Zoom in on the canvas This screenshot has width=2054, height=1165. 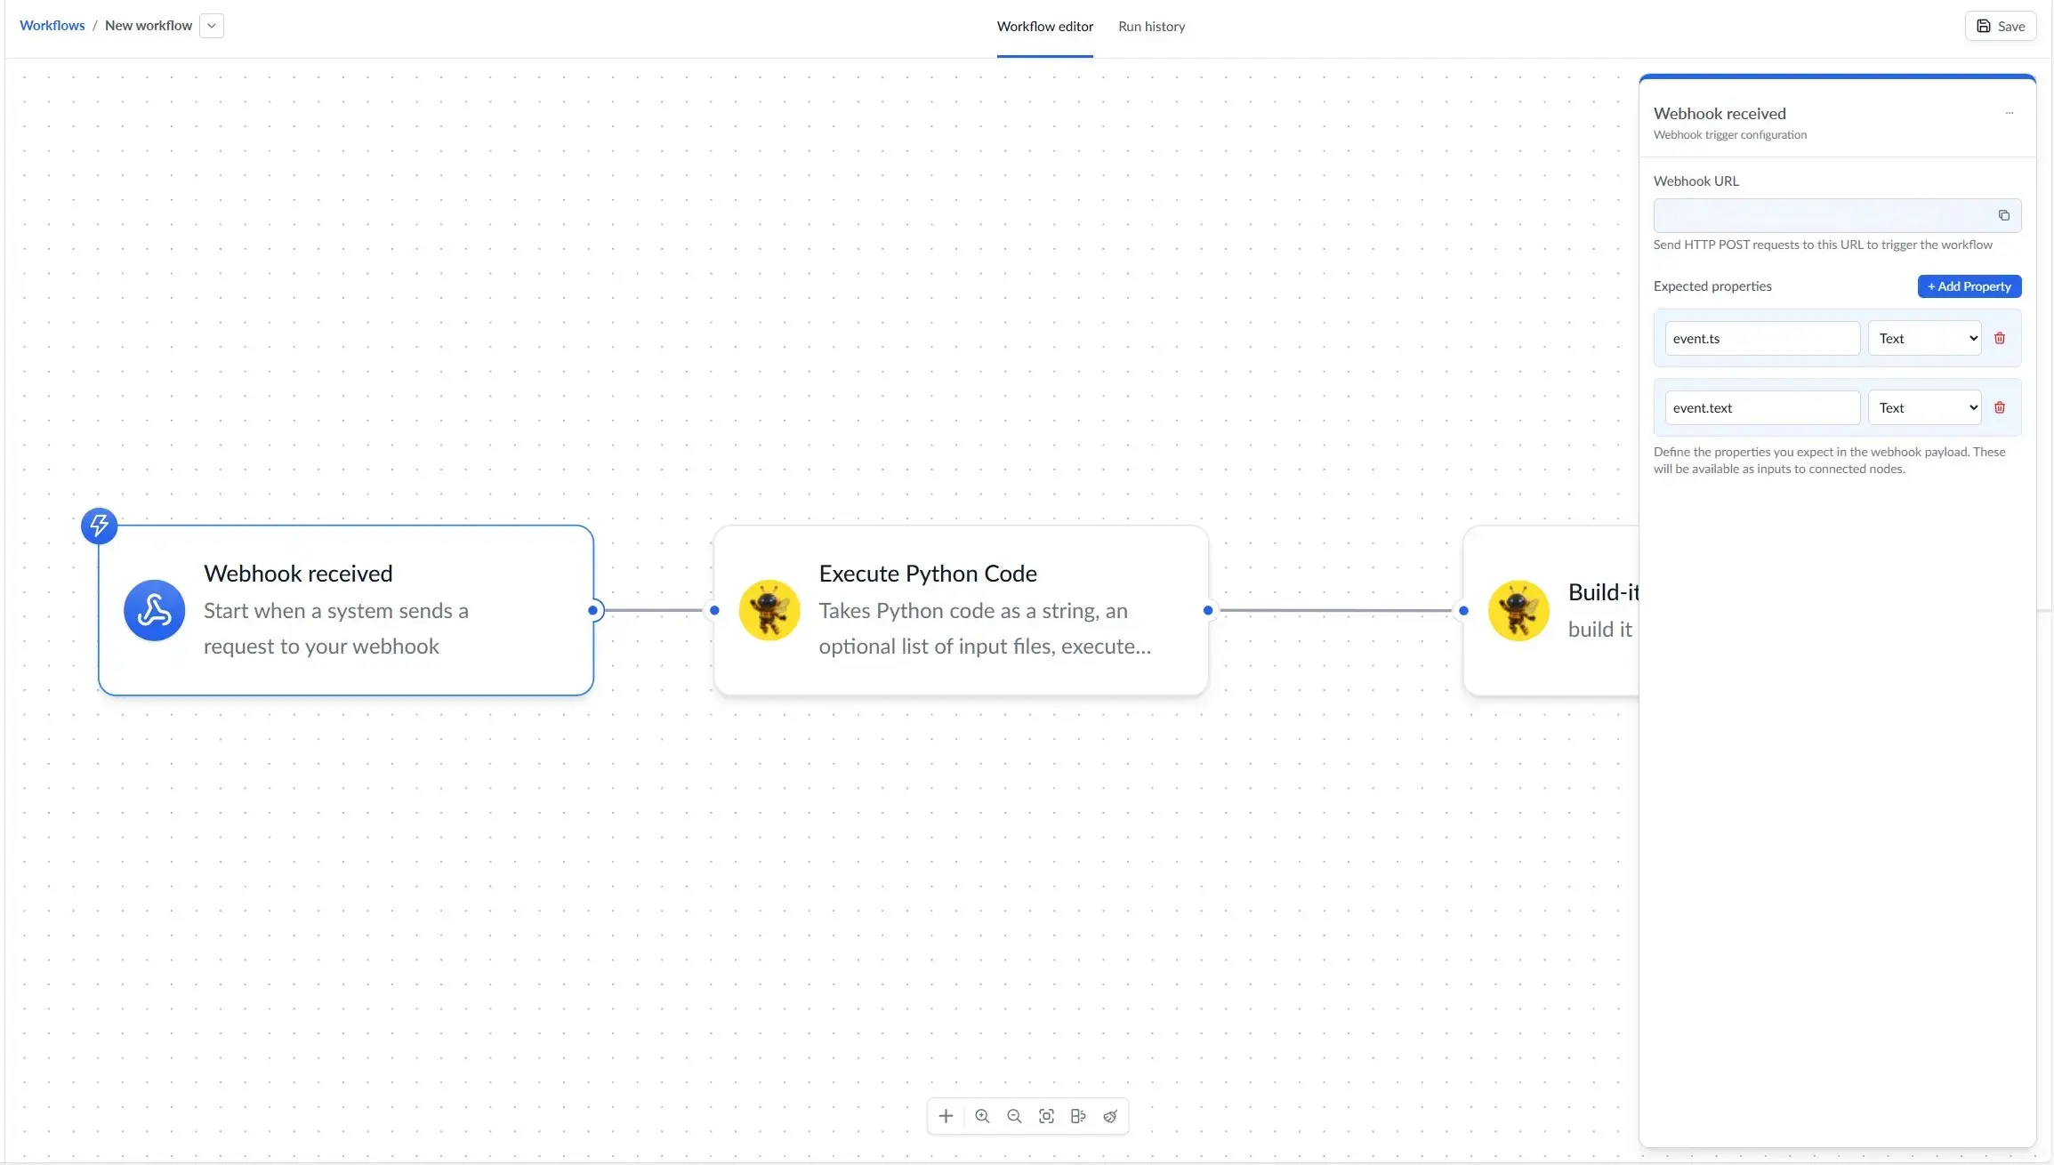tap(981, 1116)
